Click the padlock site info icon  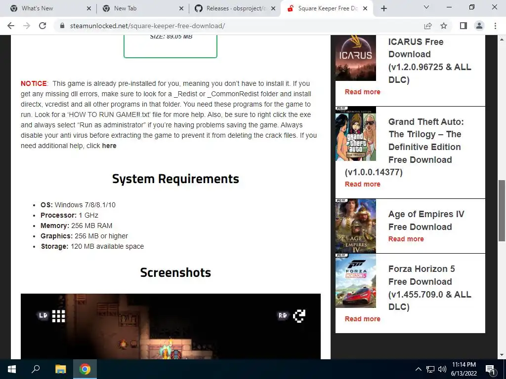tap(63, 26)
